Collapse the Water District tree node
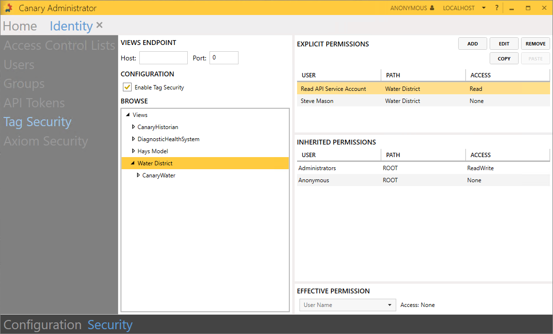 click(x=133, y=163)
